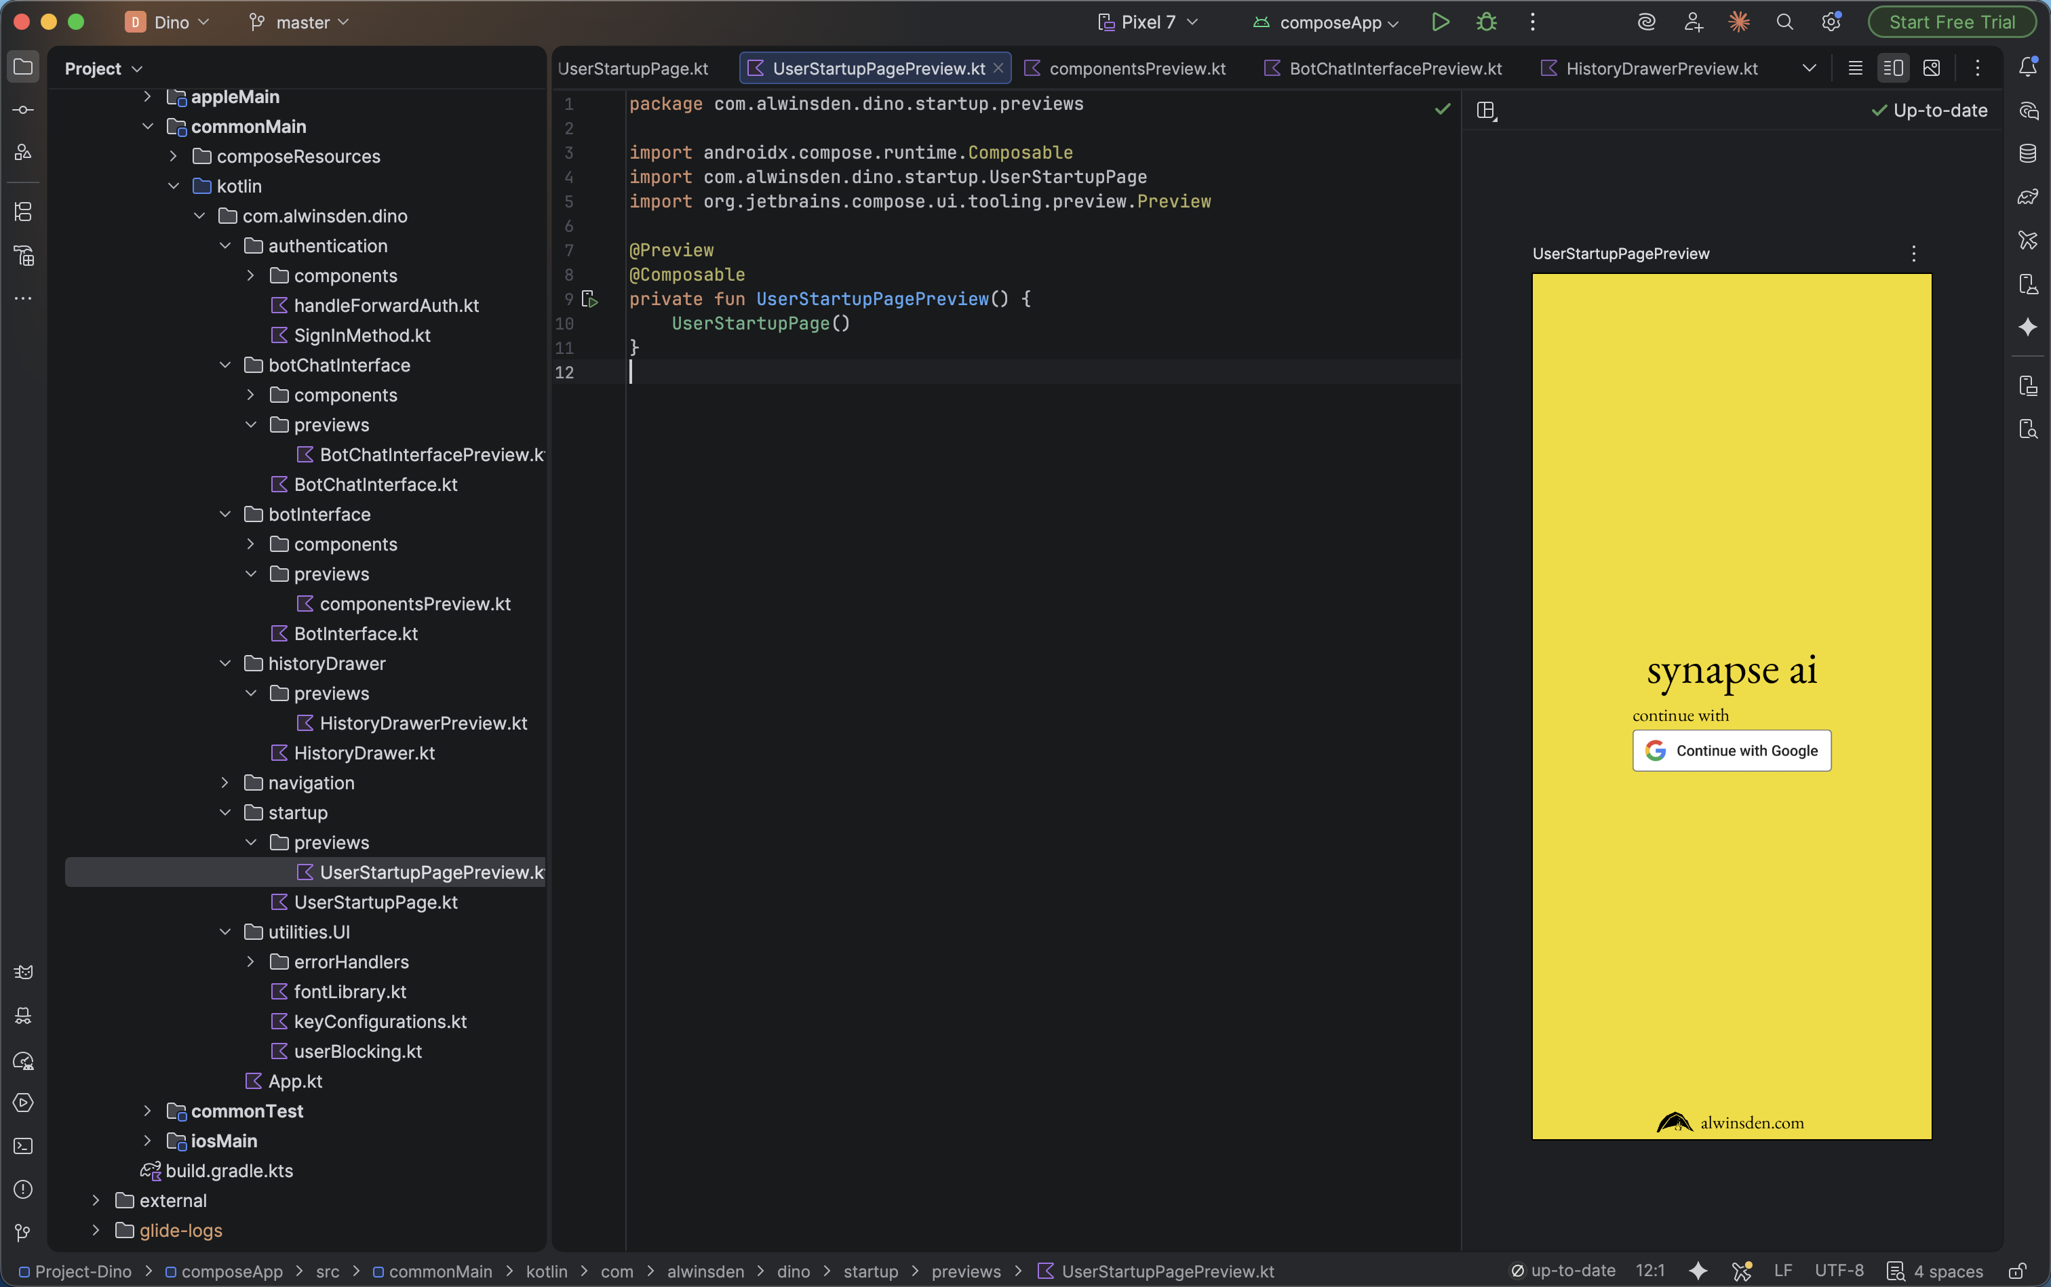
Task: Open Gradle tool window elephant icon
Action: (2027, 197)
